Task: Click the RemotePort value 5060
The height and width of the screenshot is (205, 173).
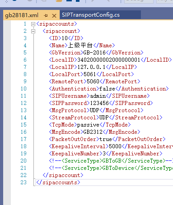Action: point(93,82)
